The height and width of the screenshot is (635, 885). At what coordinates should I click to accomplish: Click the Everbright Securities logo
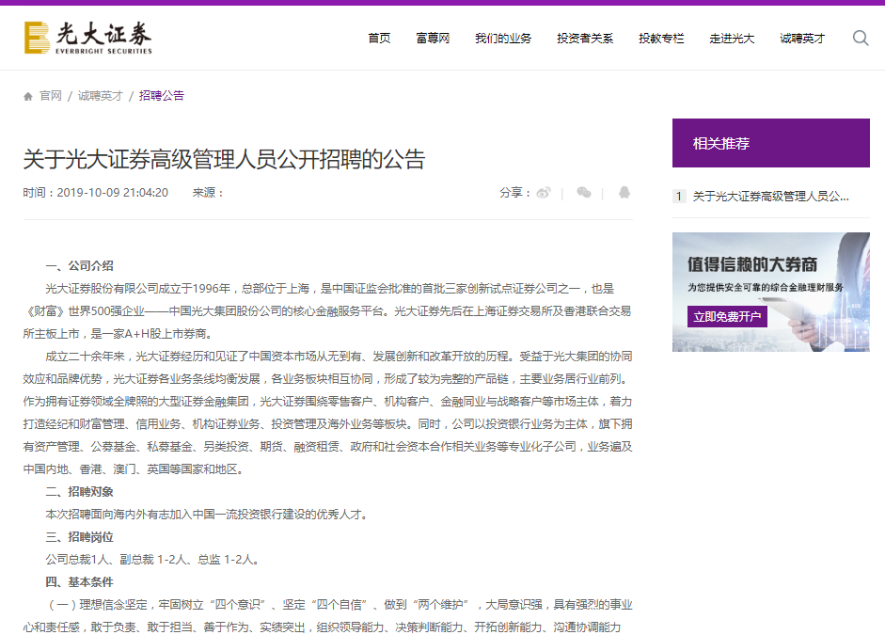[x=88, y=38]
